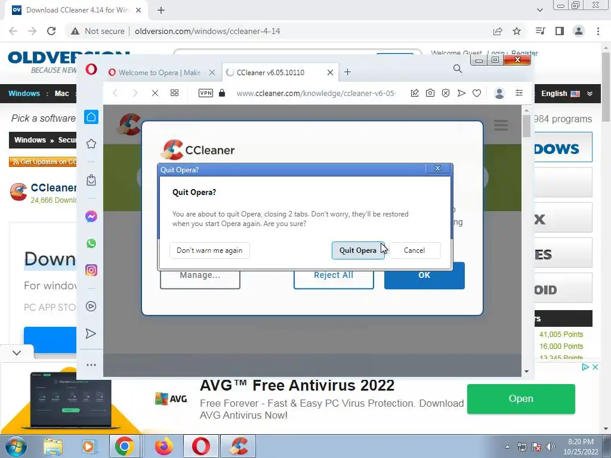Add page to Opera bookmarks heart

[x=477, y=93]
